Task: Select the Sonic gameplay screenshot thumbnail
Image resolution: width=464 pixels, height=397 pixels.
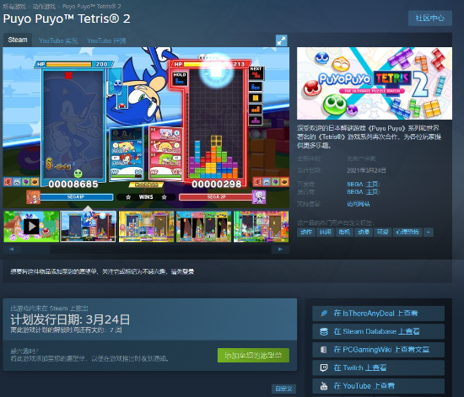Action: 89,227
